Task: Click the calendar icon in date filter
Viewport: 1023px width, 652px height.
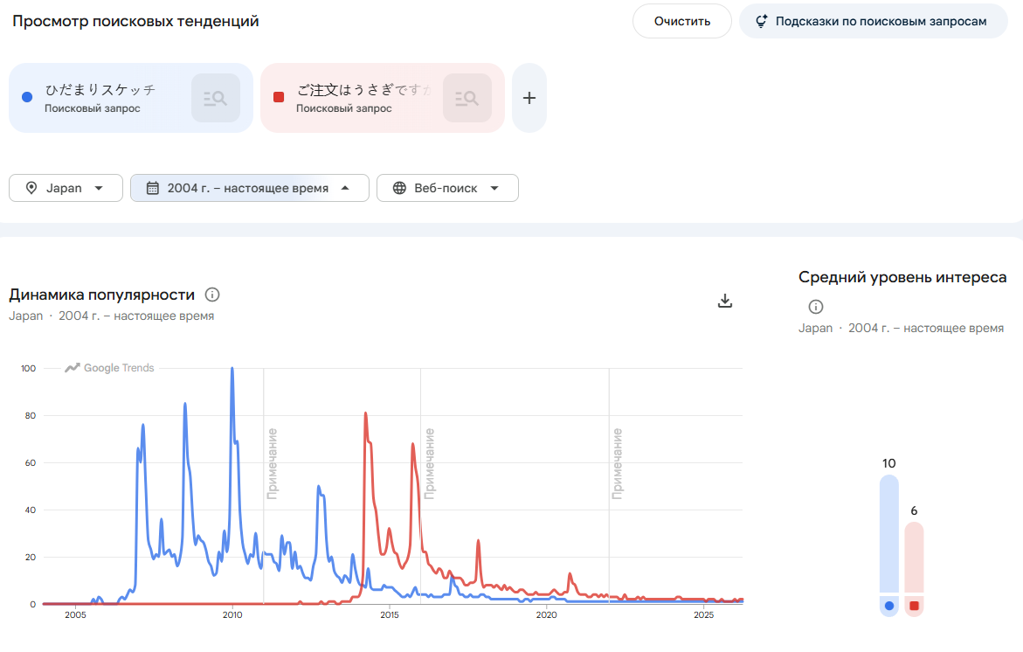Action: (152, 188)
